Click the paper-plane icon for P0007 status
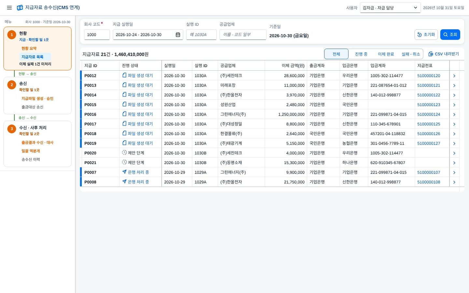The width and height of the screenshot is (469, 293). (x=124, y=172)
